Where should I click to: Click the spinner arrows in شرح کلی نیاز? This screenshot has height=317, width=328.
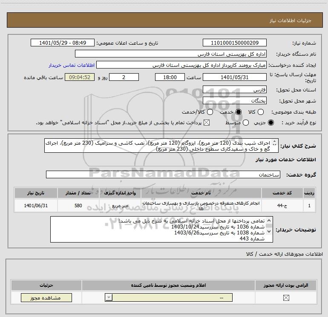(x=274, y=143)
